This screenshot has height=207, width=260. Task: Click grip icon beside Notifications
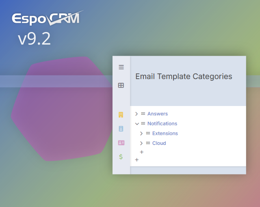click(143, 123)
